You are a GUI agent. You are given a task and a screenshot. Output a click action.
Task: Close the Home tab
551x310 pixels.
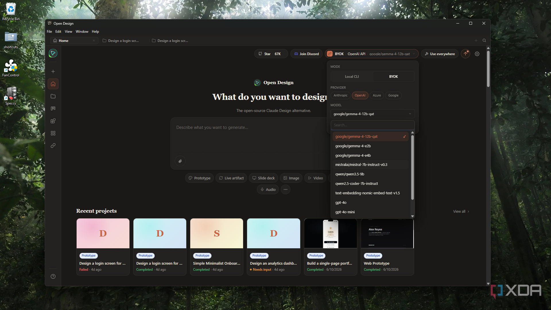pyautogui.click(x=94, y=40)
